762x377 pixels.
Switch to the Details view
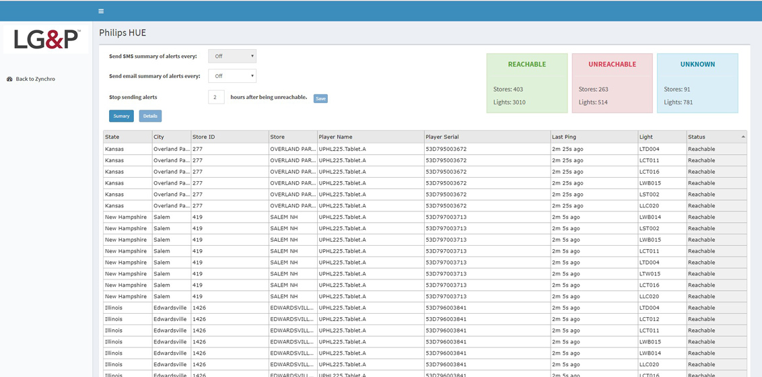coord(150,116)
